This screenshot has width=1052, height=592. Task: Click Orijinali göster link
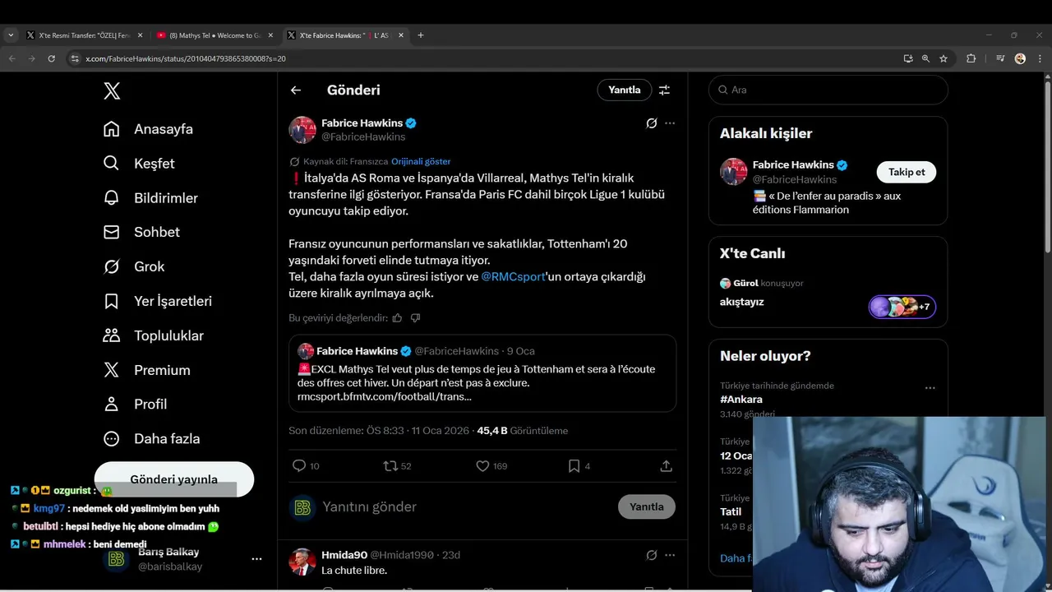(421, 161)
